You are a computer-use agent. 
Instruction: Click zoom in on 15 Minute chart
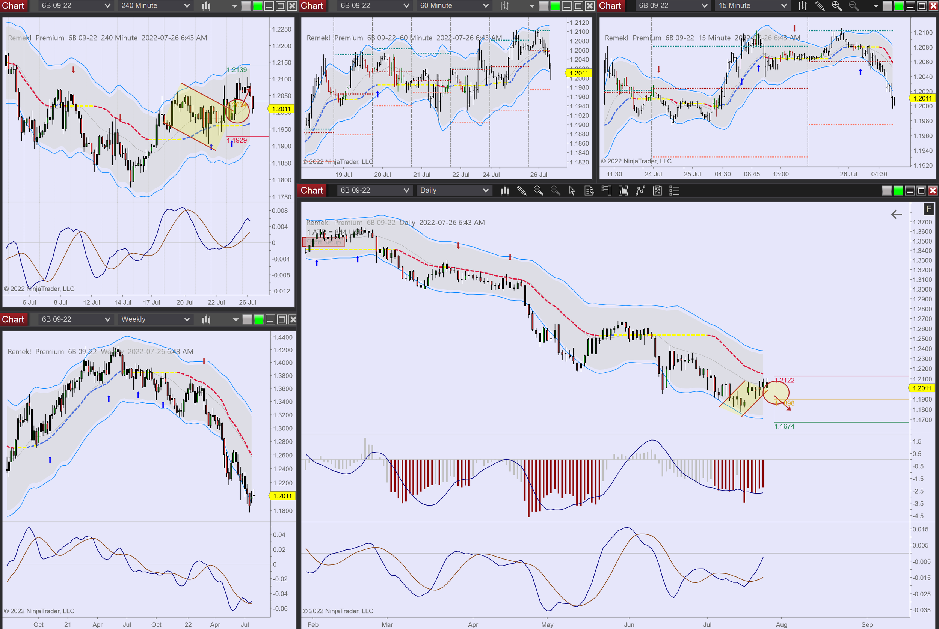836,6
